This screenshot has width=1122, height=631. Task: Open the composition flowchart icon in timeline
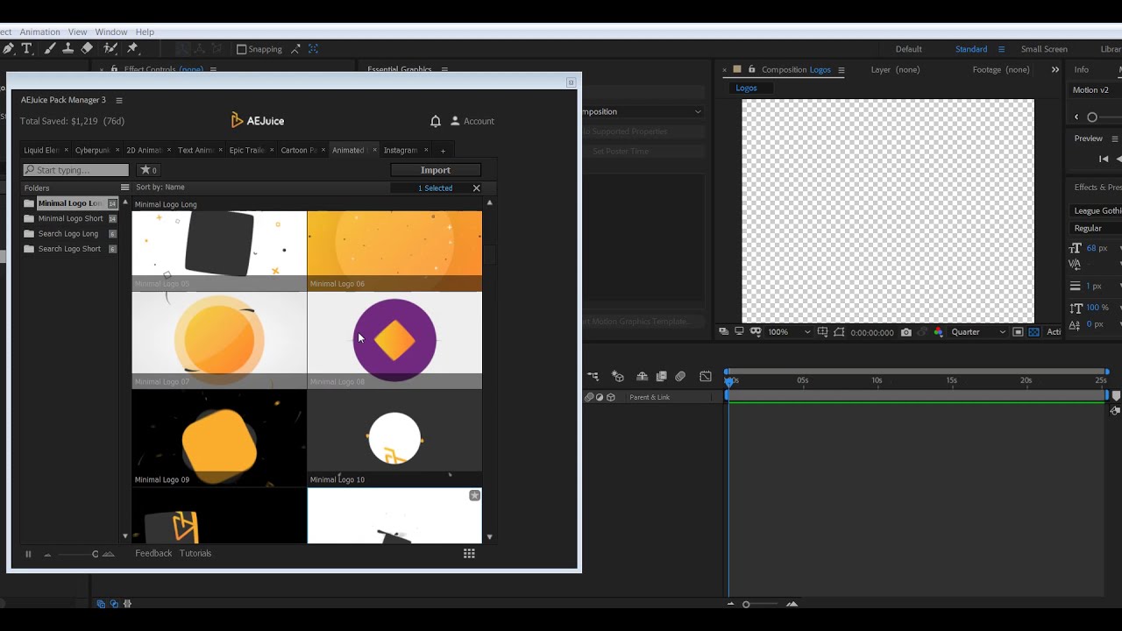(x=593, y=377)
